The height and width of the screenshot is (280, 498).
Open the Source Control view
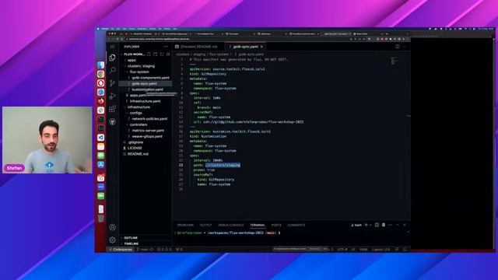tap(112, 83)
